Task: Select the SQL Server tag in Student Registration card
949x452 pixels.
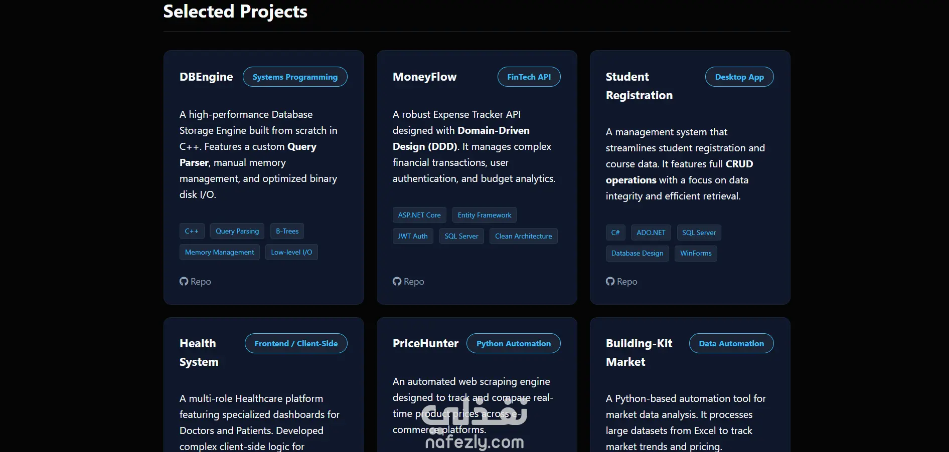Action: 699,233
